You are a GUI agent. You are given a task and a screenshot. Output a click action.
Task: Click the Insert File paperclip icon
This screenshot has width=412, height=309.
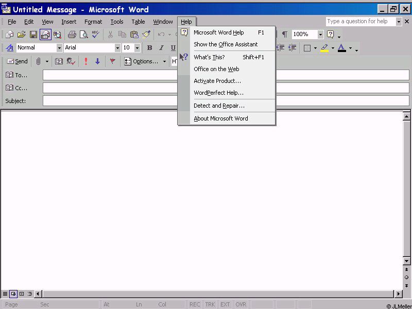pyautogui.click(x=38, y=61)
